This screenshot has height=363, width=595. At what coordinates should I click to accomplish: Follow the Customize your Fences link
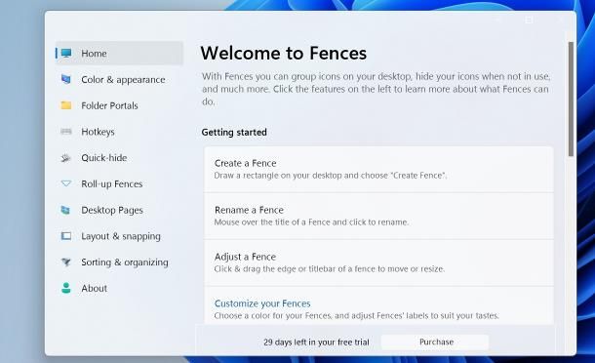[262, 303]
